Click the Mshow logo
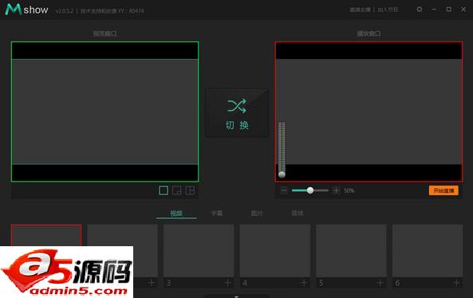This screenshot has width=473, height=298. (27, 10)
